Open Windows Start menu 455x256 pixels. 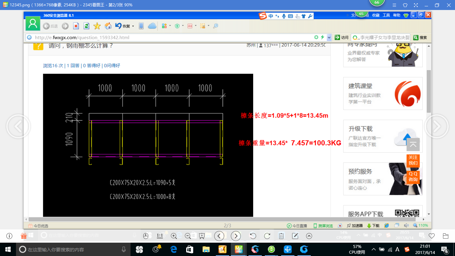tap(8, 249)
